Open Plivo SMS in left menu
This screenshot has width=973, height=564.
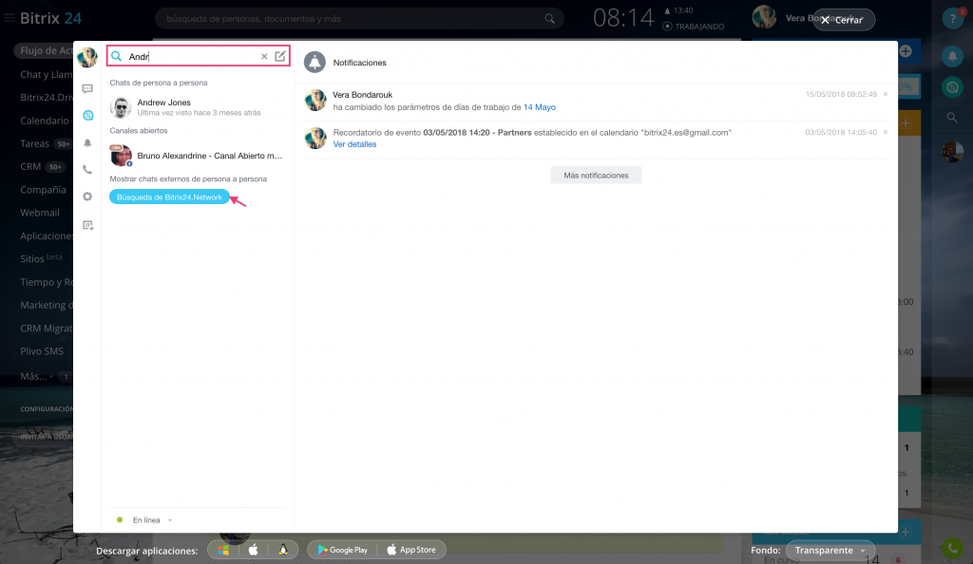(x=42, y=351)
